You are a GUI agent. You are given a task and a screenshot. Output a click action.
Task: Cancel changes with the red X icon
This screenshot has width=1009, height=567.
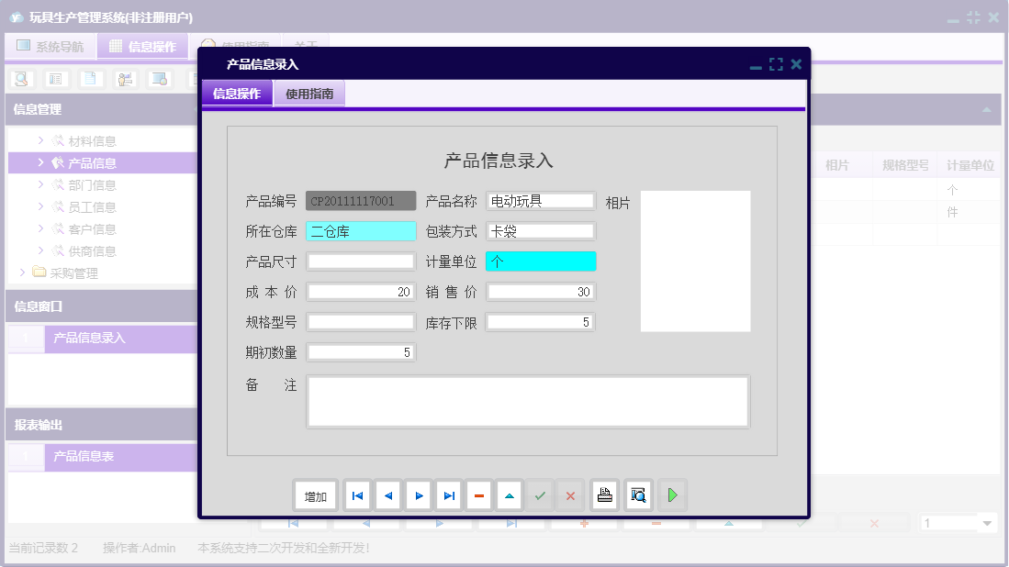[569, 495]
